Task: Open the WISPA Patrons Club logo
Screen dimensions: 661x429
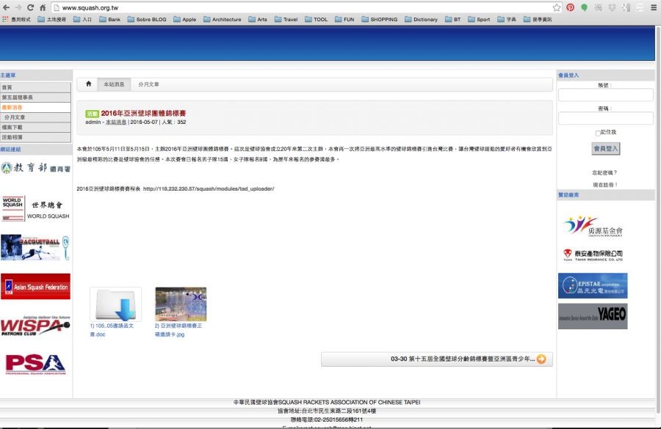Action: click(x=35, y=326)
